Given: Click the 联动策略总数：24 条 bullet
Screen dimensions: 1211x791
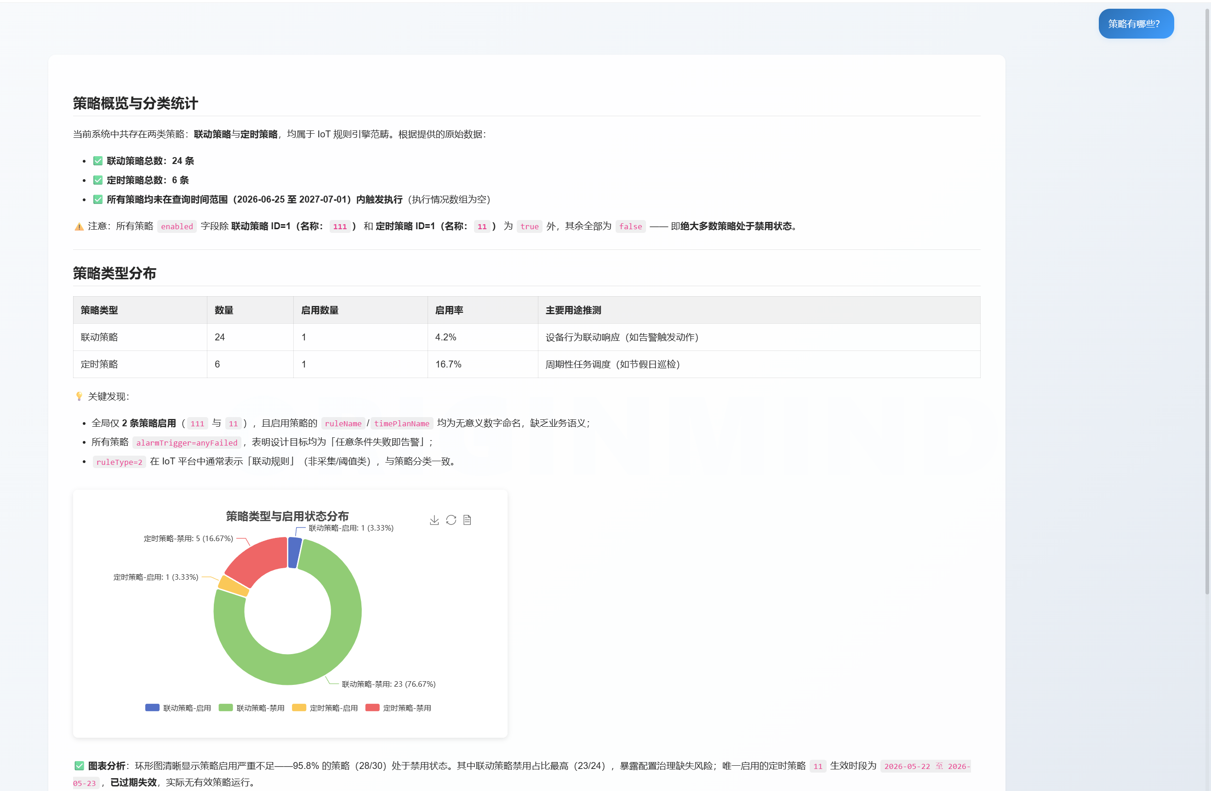Looking at the screenshot, I should point(150,161).
